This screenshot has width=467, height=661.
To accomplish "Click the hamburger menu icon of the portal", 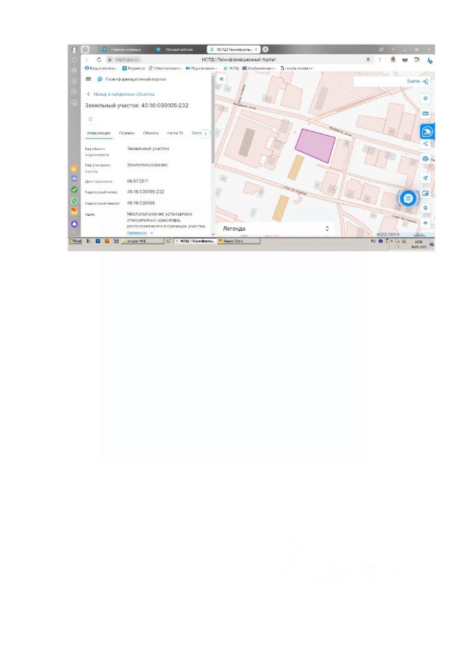I will (x=88, y=78).
